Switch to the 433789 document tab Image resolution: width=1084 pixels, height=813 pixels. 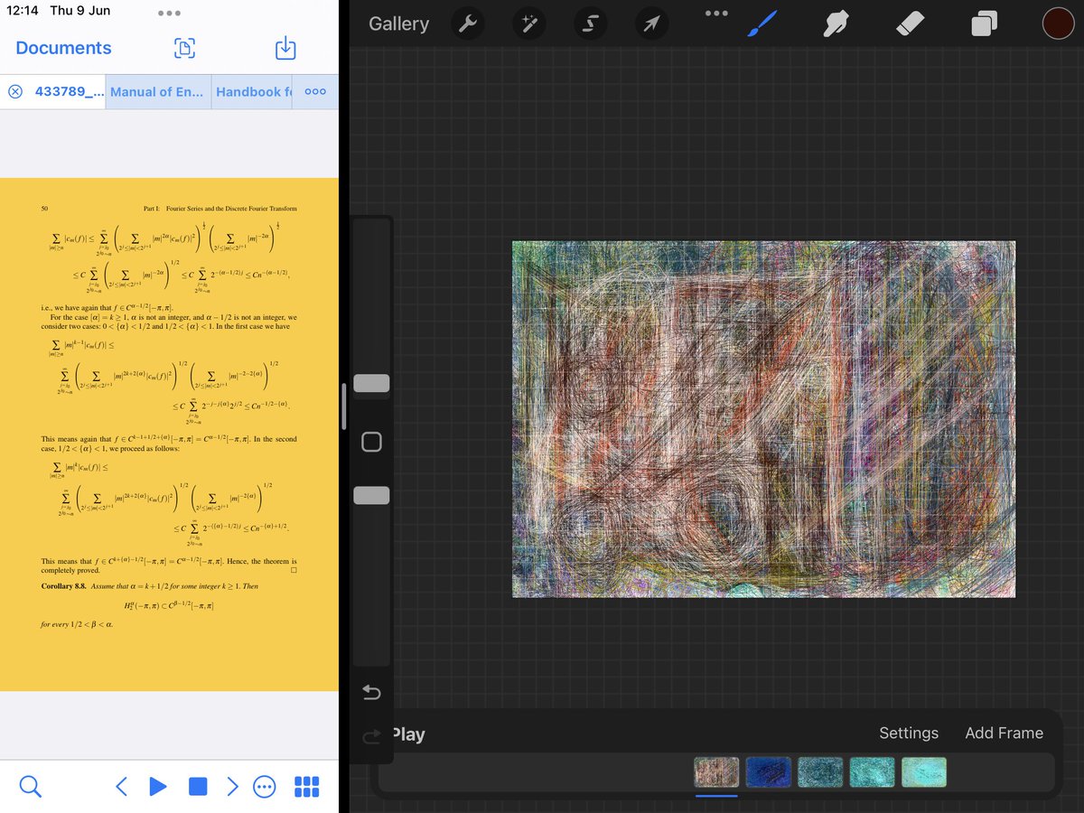[70, 92]
